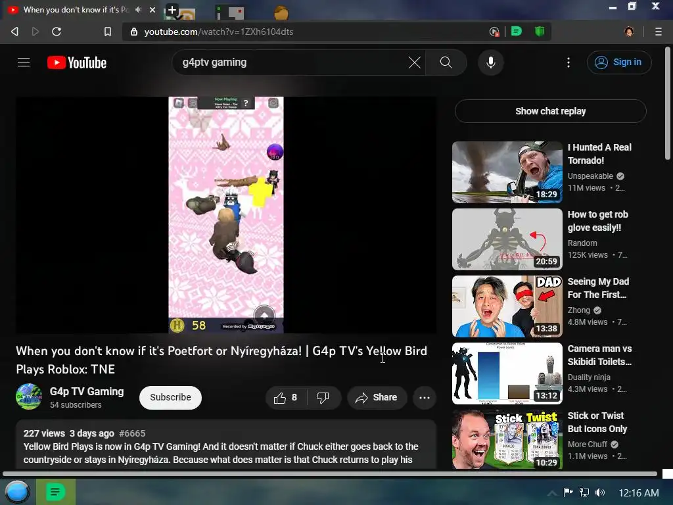Open Stick or Twist video thumbnail
Viewport: 673px width, 505px height.
click(507, 440)
